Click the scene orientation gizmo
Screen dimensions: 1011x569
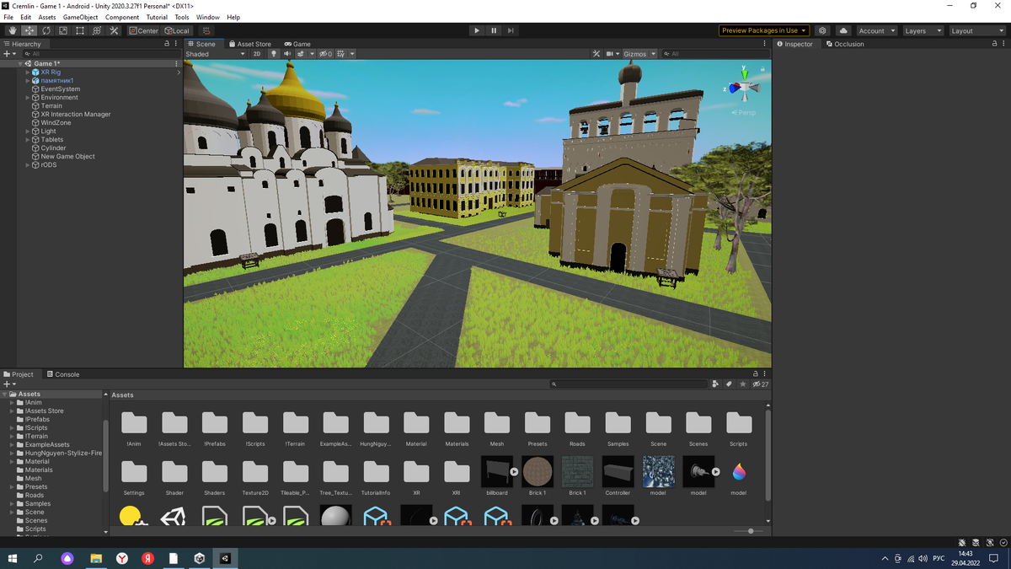coord(743,86)
